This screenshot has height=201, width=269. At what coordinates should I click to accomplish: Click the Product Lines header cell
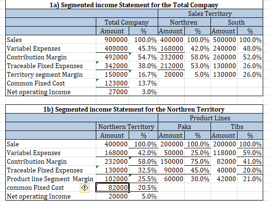[210, 118]
